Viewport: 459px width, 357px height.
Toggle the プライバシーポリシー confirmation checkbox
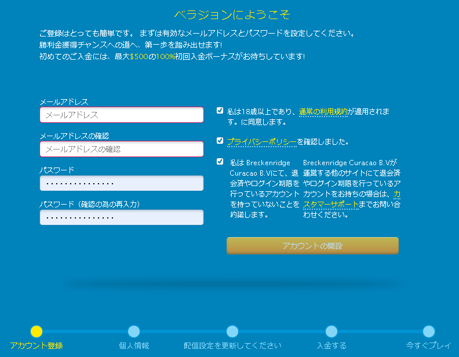pos(220,141)
